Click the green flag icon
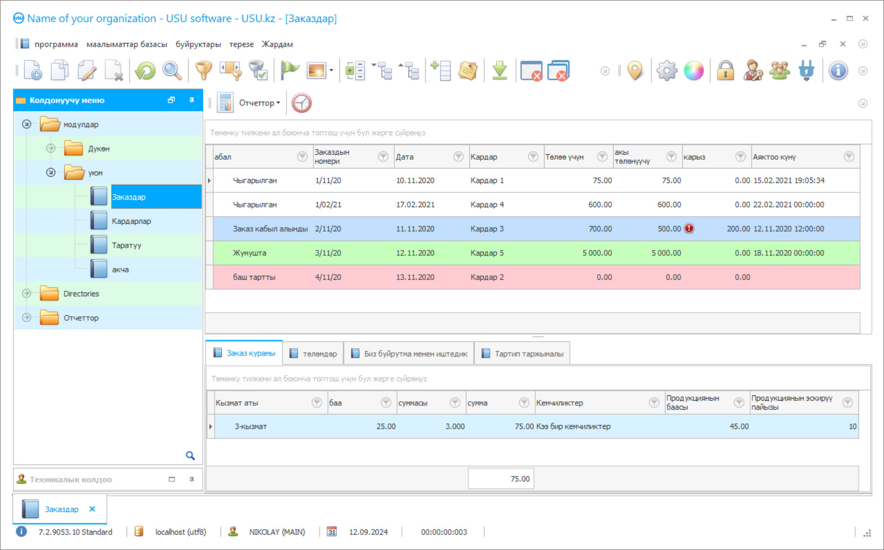The image size is (884, 550). pos(289,71)
